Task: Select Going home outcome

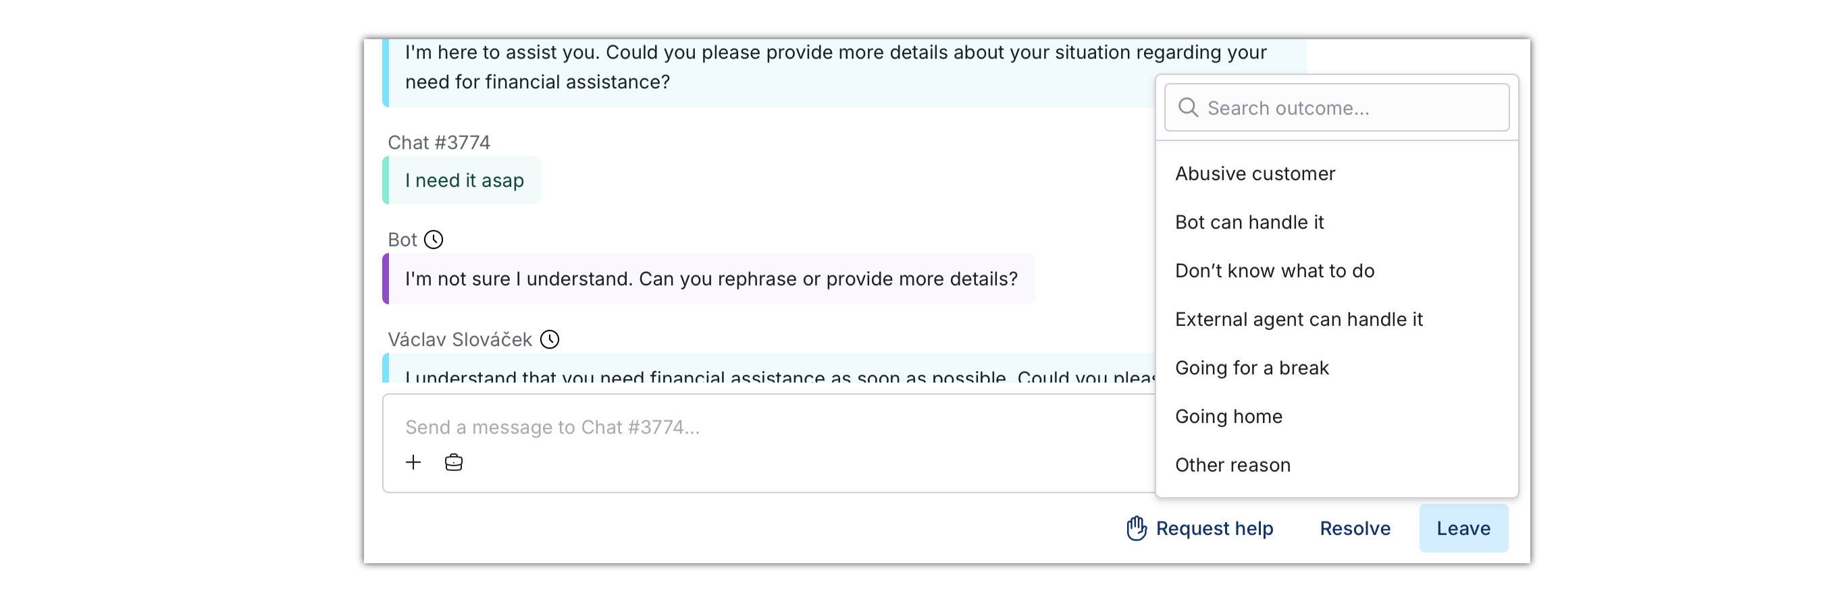Action: coord(1336,417)
